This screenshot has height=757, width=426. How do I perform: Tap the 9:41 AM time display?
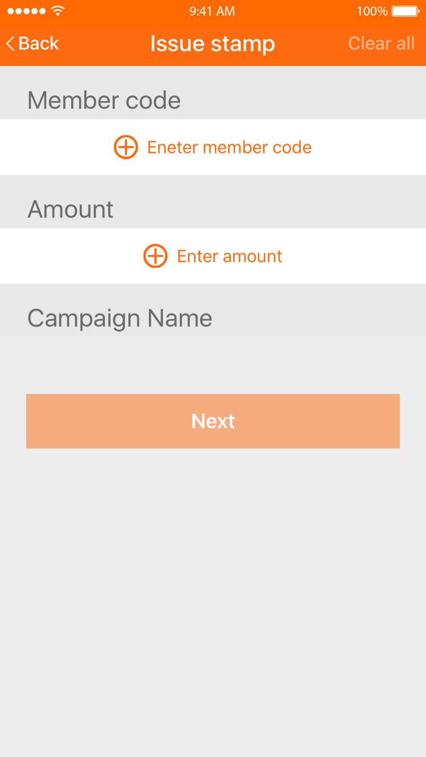coord(213,10)
